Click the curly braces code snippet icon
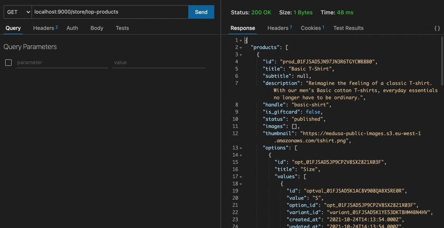The height and width of the screenshot is (228, 444). 437,28
